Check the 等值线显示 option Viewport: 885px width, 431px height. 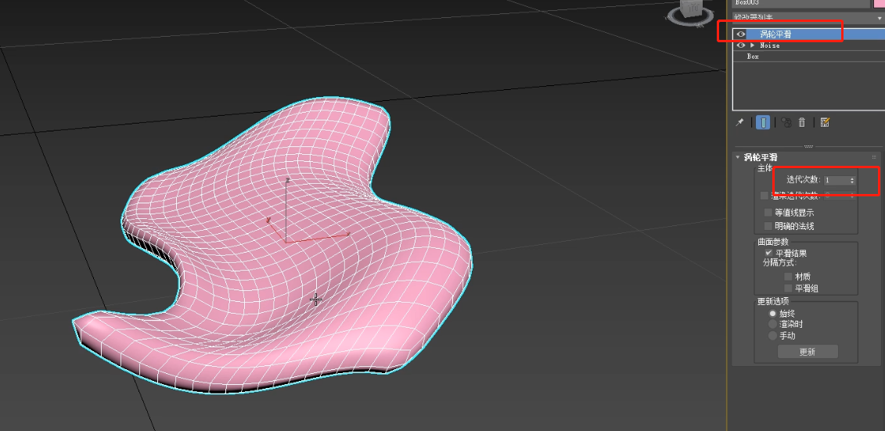768,213
